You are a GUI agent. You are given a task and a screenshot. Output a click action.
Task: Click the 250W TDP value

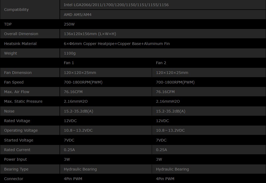click(x=69, y=24)
